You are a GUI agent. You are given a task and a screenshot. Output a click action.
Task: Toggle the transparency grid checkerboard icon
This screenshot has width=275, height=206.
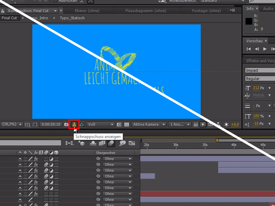point(126,125)
